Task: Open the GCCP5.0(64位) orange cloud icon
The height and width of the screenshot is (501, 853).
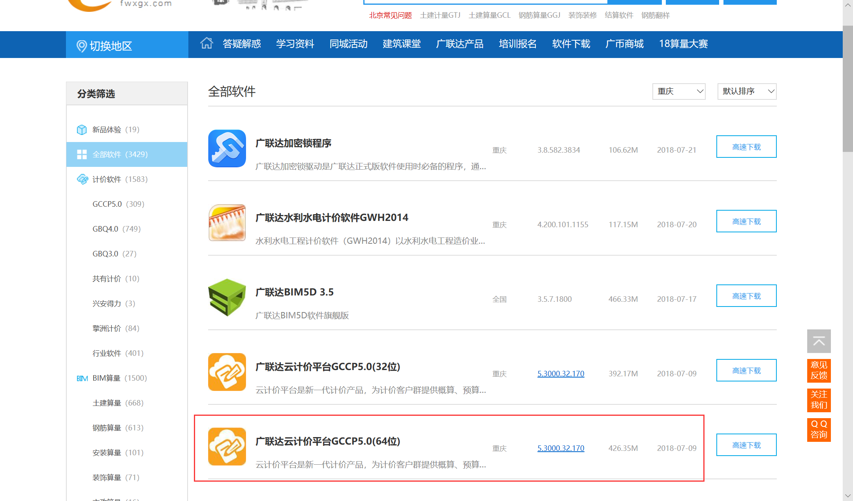Action: [x=227, y=447]
